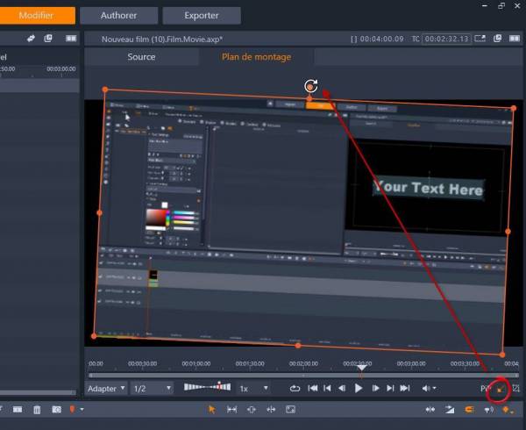Switch to the Plan de montage tab
The image size is (526, 430).
tap(256, 57)
